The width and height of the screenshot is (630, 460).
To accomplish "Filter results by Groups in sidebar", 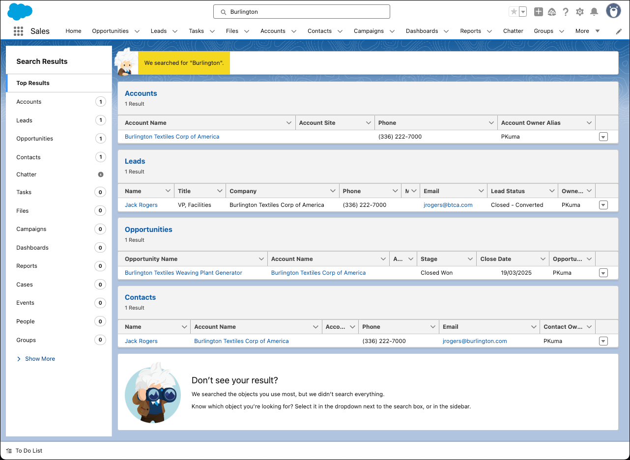I will [x=59, y=340].
